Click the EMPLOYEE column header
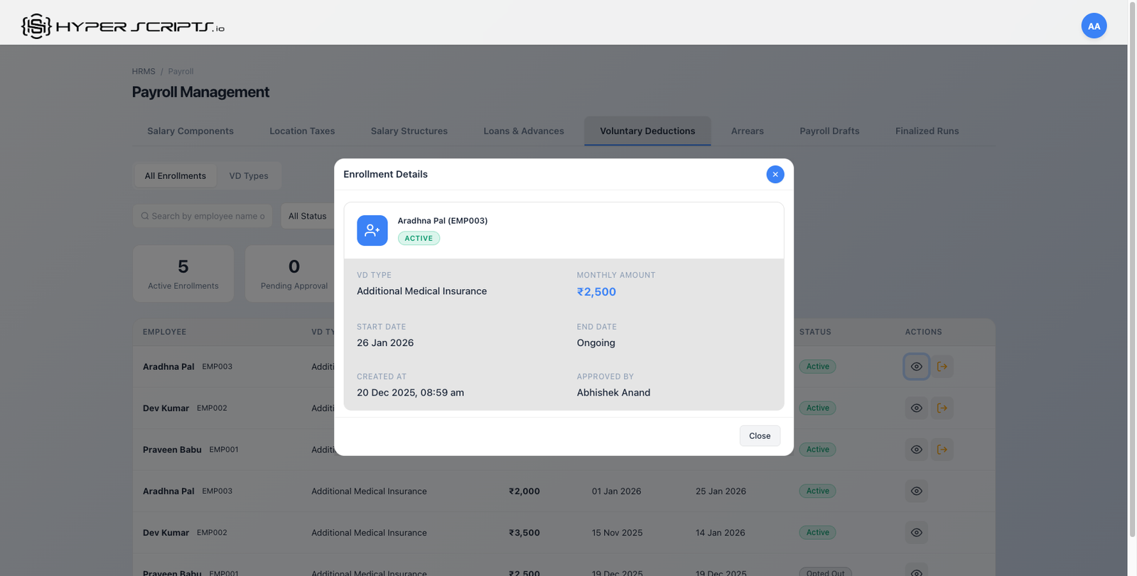This screenshot has width=1137, height=576. (x=165, y=332)
